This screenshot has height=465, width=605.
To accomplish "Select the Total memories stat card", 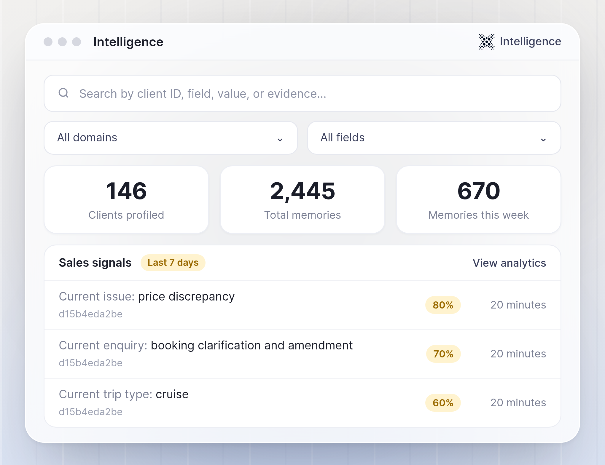I will [302, 199].
